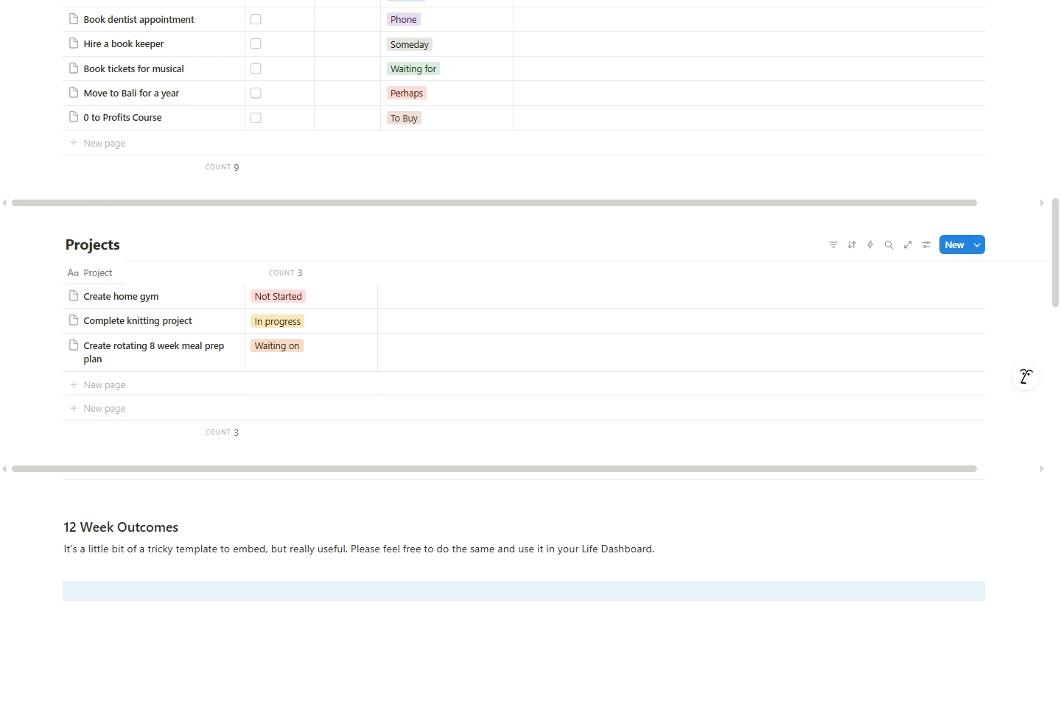Screen dimensions: 1061x707
Task: Open Projects view settings sliders icon
Action: pyautogui.click(x=926, y=245)
